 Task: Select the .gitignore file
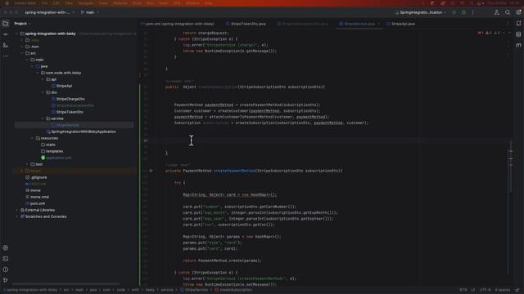coord(38,177)
